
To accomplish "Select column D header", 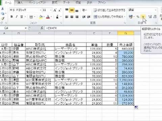I will point(70,33).
